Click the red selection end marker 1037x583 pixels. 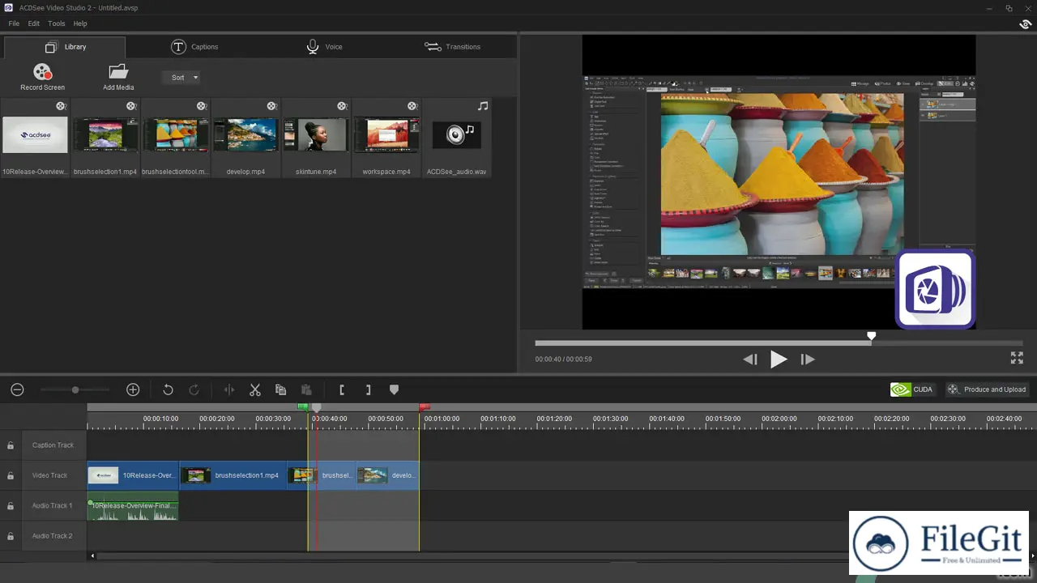tap(424, 406)
